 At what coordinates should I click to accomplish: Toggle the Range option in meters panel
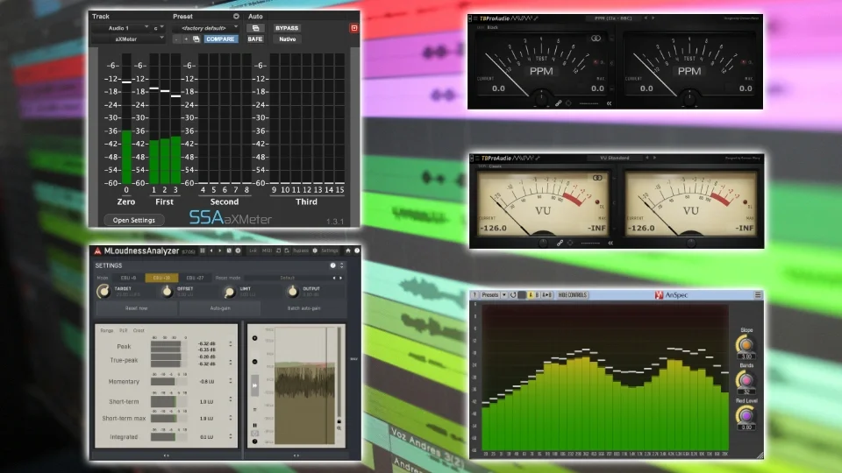click(x=107, y=330)
